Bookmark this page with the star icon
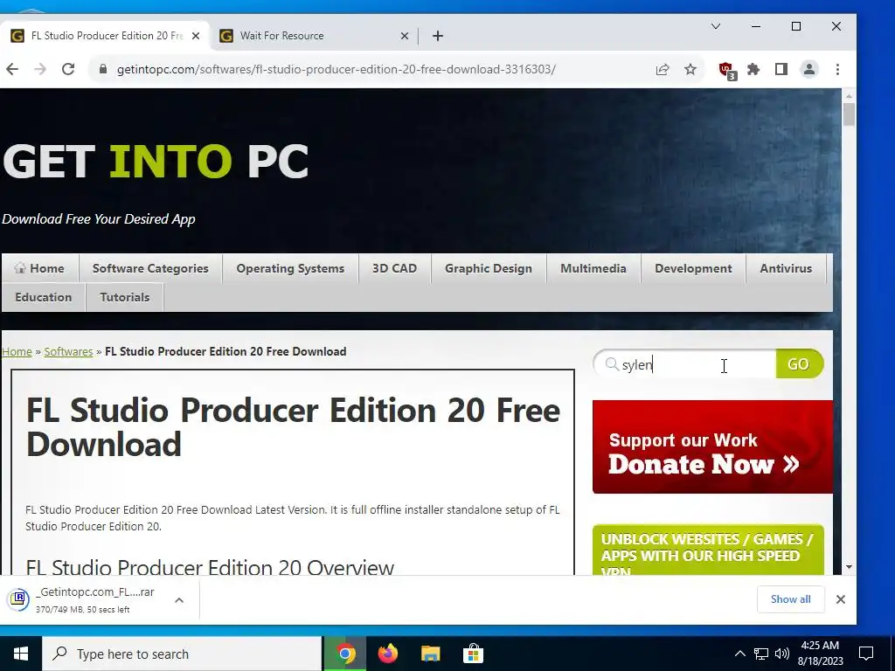 [x=690, y=70]
